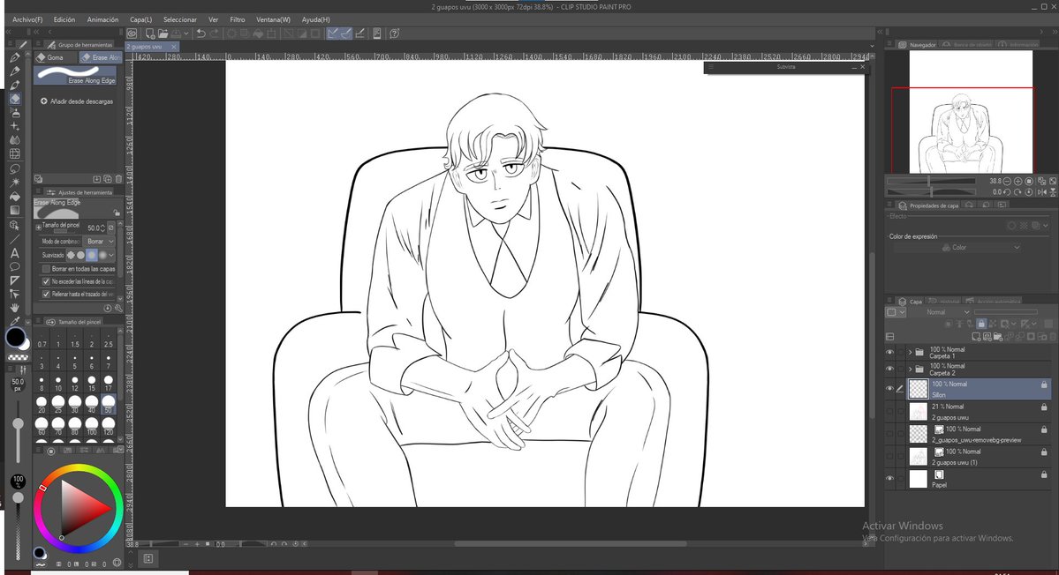Select the Blend tool
The width and height of the screenshot is (1059, 575).
tap(14, 140)
